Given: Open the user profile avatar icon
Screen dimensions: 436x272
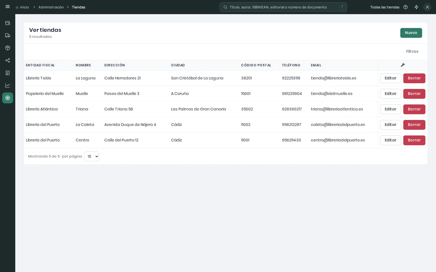Looking at the screenshot, I should (427, 7).
